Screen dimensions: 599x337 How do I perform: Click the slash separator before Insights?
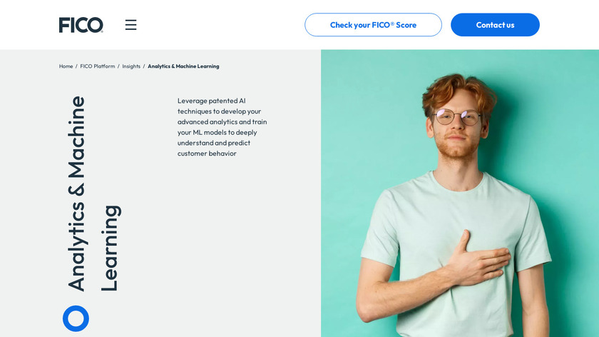point(118,66)
